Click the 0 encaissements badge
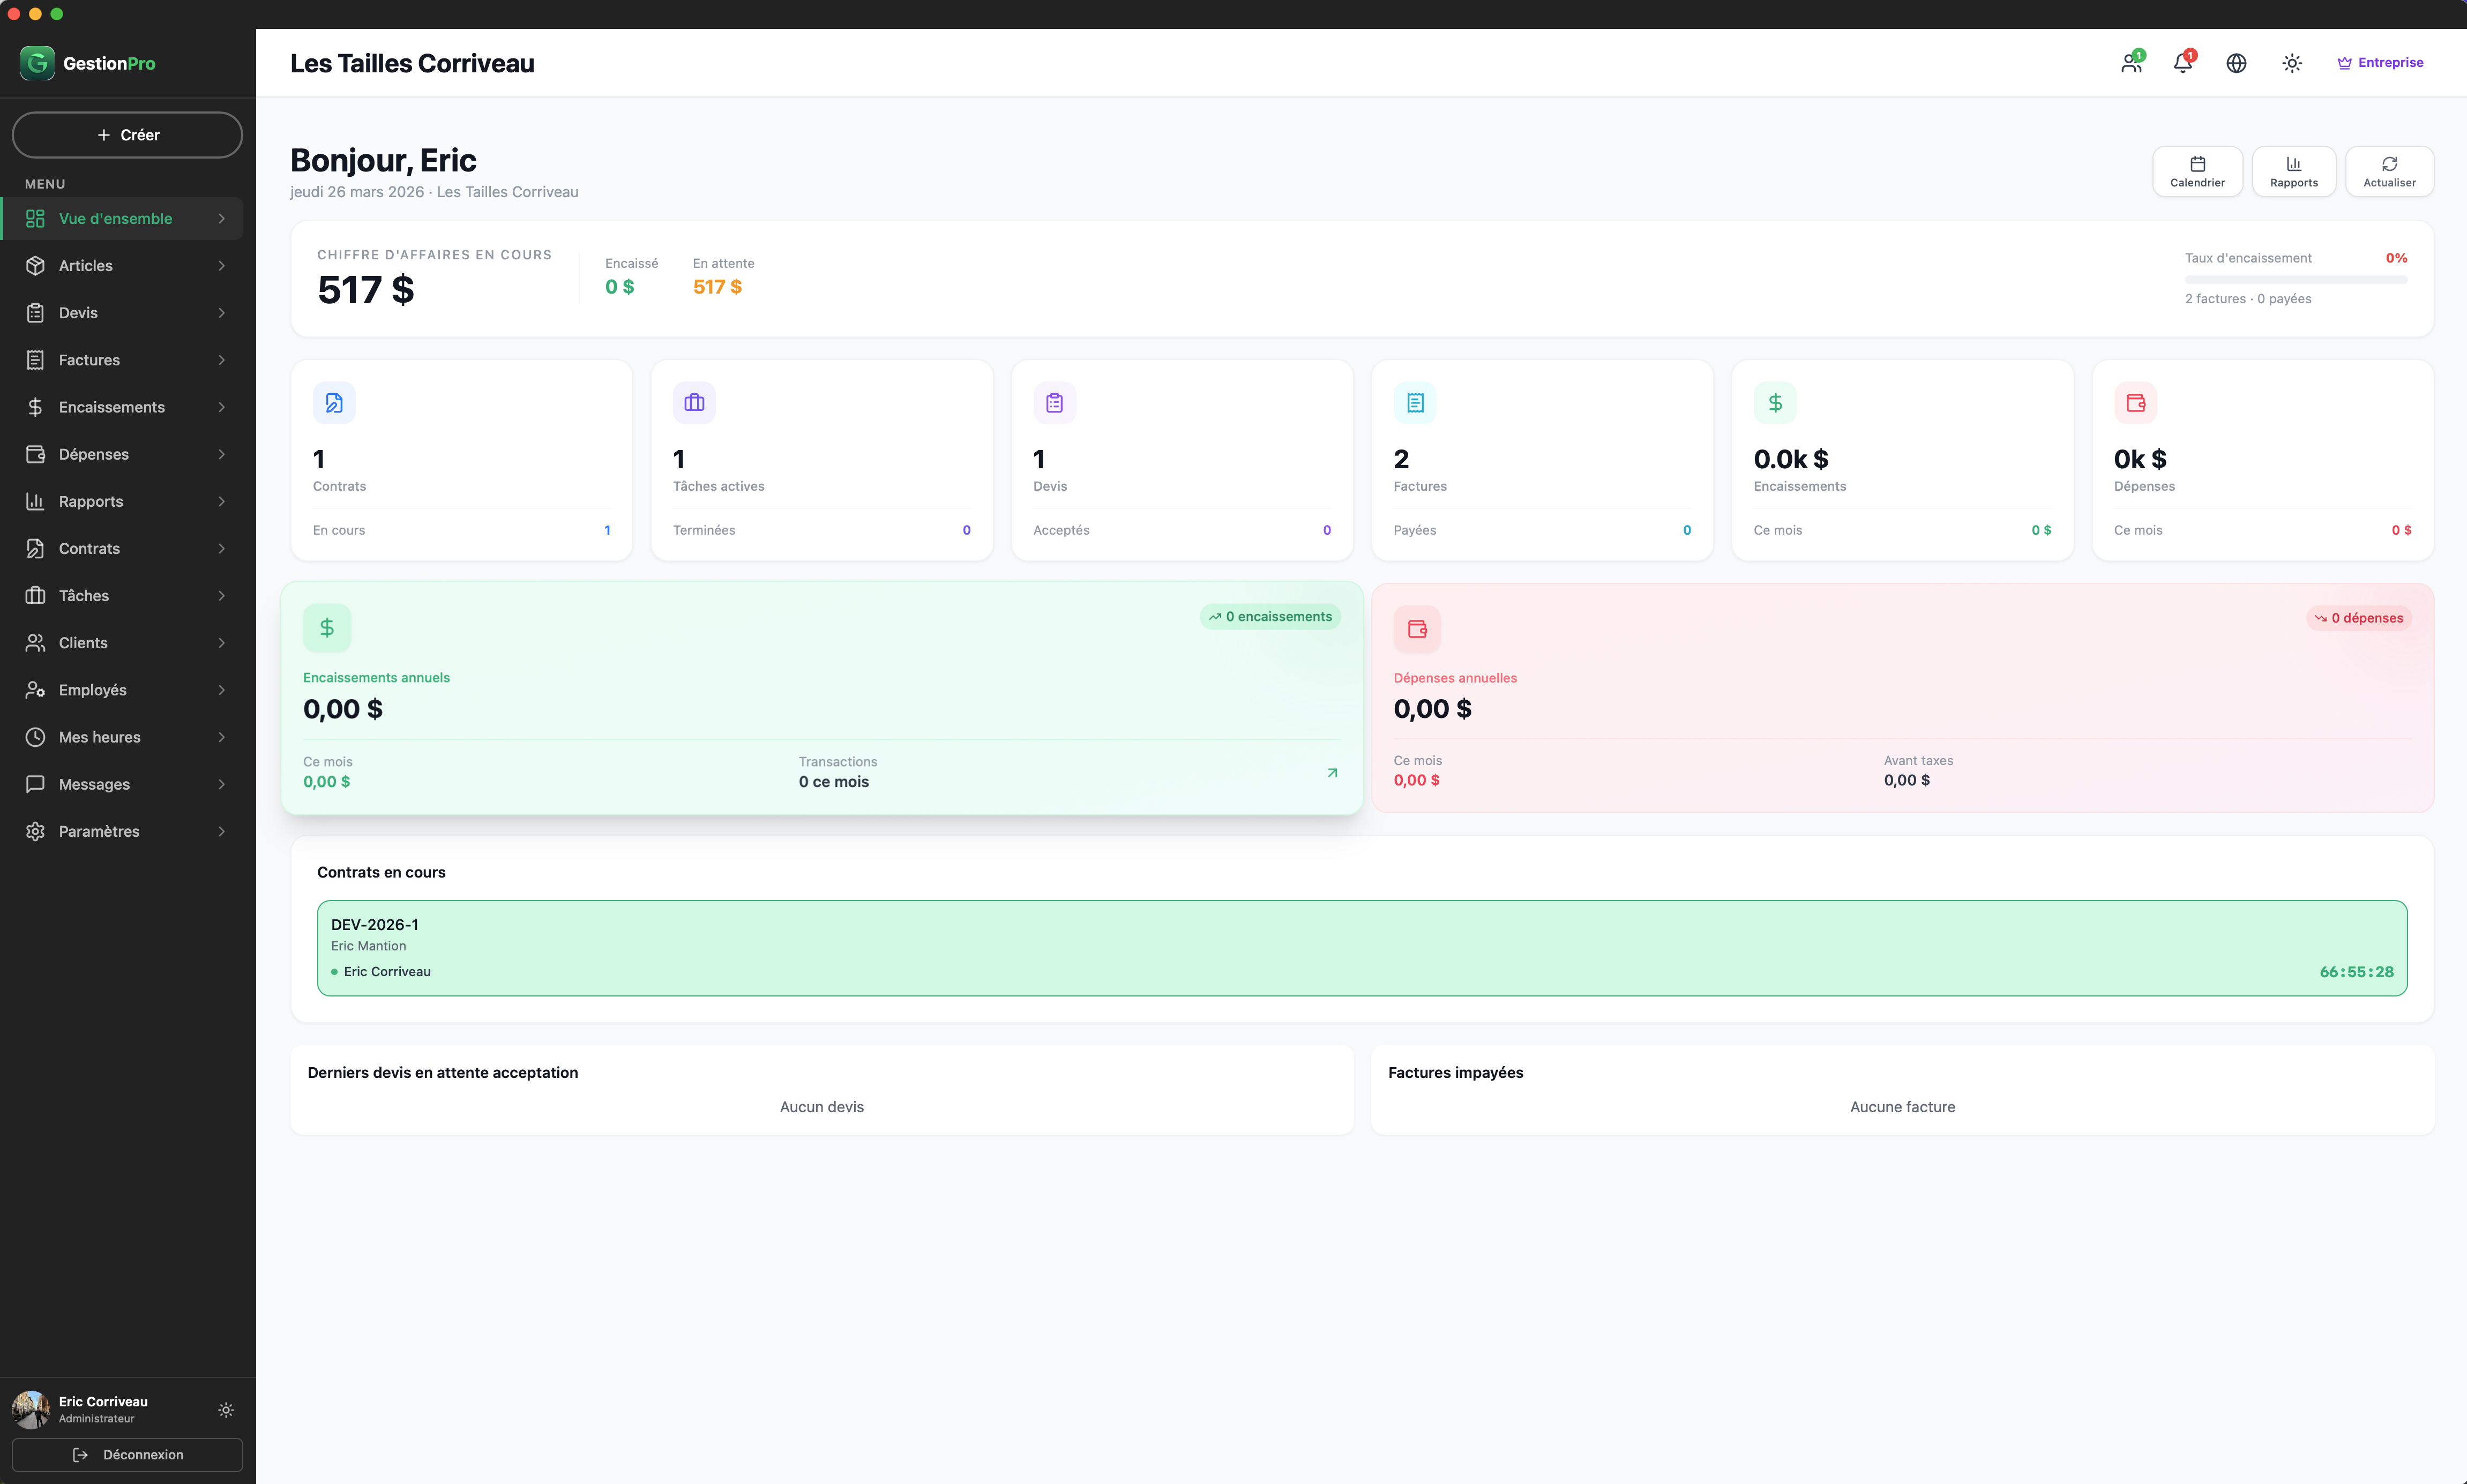Screen dimensions: 2467x1484 point(1270,617)
